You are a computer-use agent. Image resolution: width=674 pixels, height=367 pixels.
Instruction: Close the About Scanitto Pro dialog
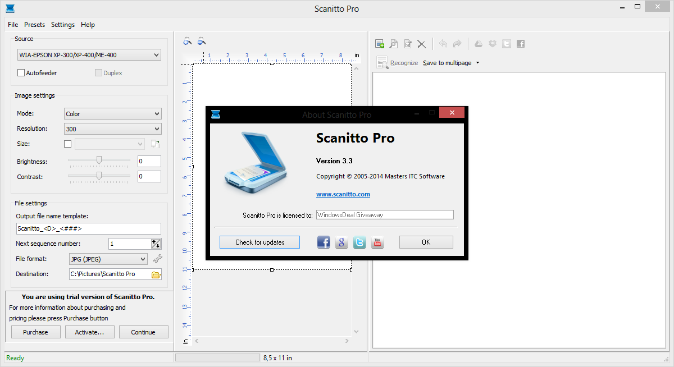point(452,112)
